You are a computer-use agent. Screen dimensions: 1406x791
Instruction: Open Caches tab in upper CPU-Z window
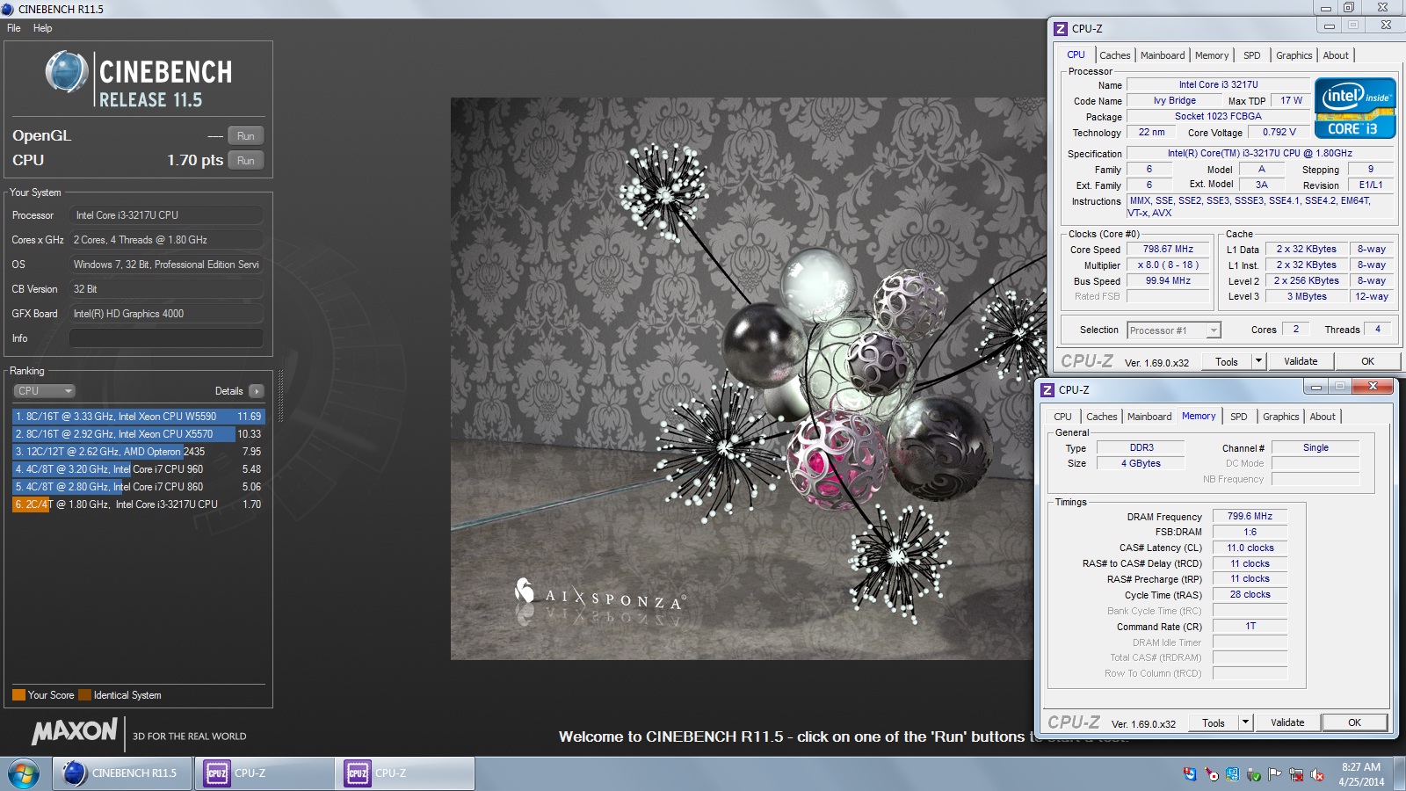(1115, 55)
